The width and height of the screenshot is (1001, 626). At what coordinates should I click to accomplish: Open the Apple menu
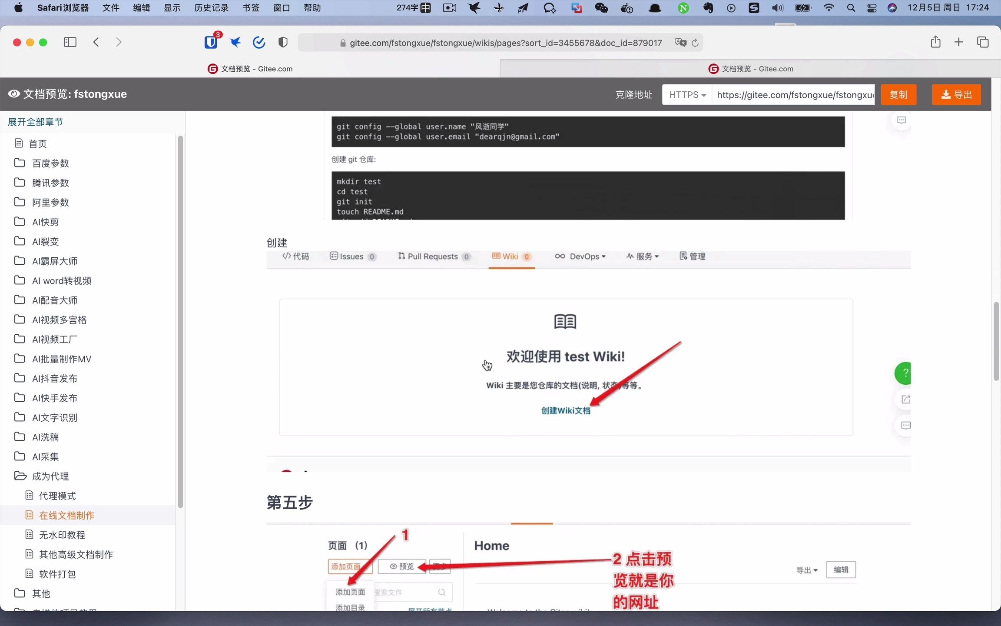pos(18,7)
